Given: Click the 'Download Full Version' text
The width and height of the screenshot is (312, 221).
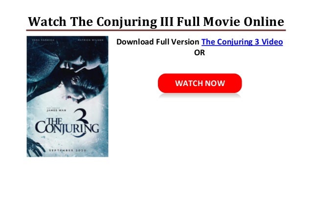Looking at the screenshot, I should [x=157, y=42].
